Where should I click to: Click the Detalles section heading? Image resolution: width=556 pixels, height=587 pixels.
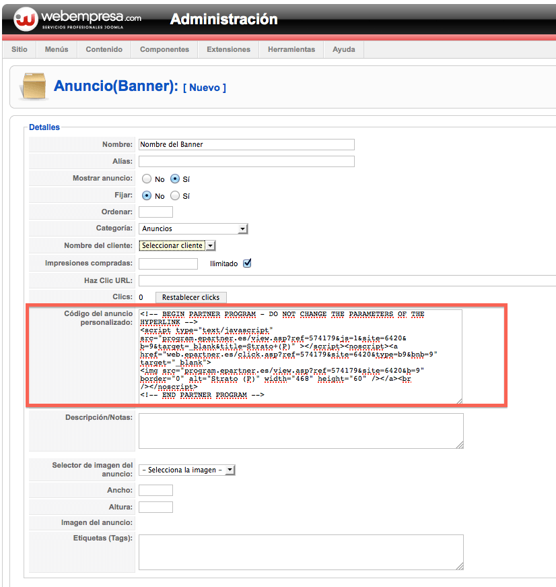coord(44,127)
